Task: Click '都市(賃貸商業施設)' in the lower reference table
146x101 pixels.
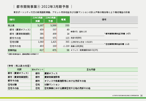Action: (x=18, y=77)
